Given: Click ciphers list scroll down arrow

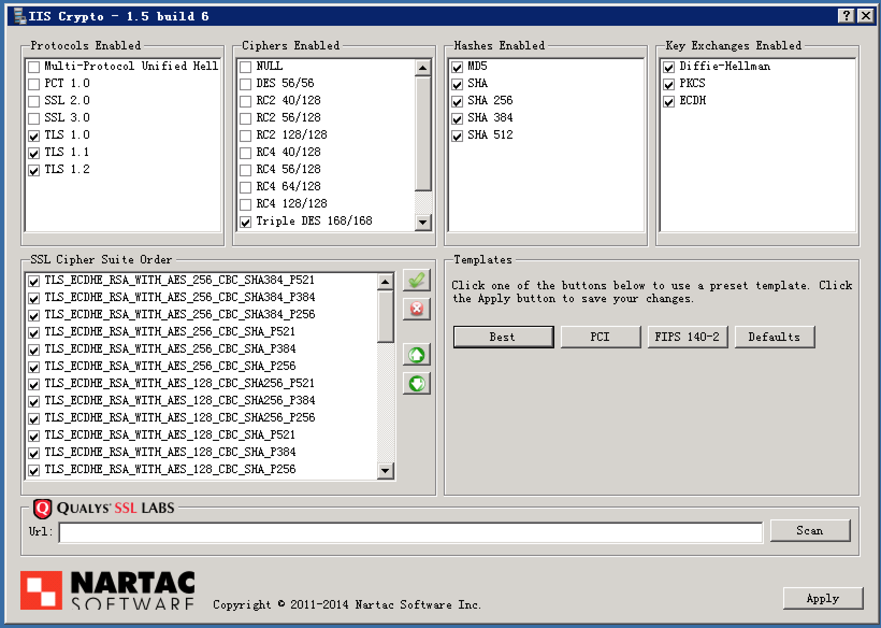Looking at the screenshot, I should (x=423, y=222).
